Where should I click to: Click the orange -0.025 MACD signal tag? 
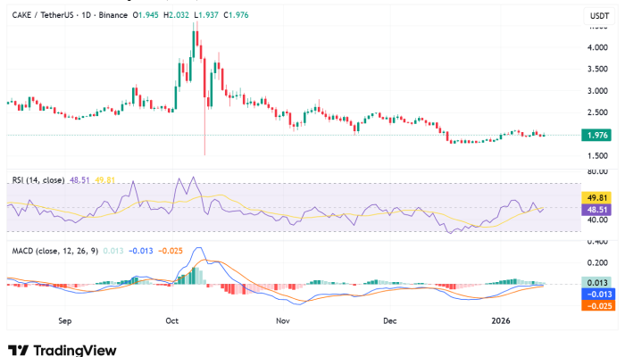(594, 305)
